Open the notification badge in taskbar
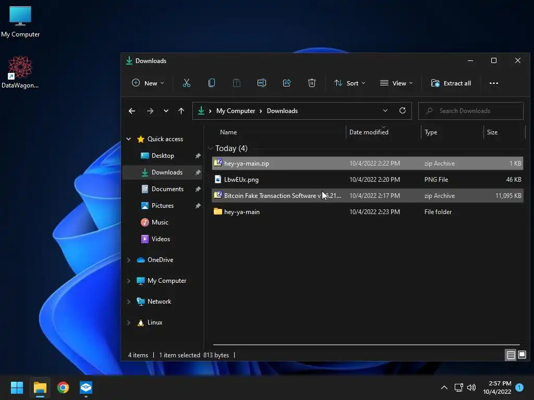 click(519, 387)
